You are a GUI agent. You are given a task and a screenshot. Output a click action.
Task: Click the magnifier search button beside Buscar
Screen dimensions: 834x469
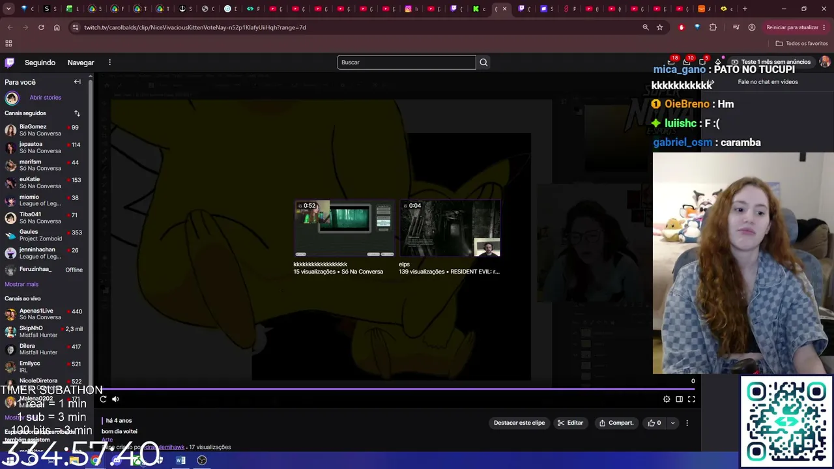point(483,63)
